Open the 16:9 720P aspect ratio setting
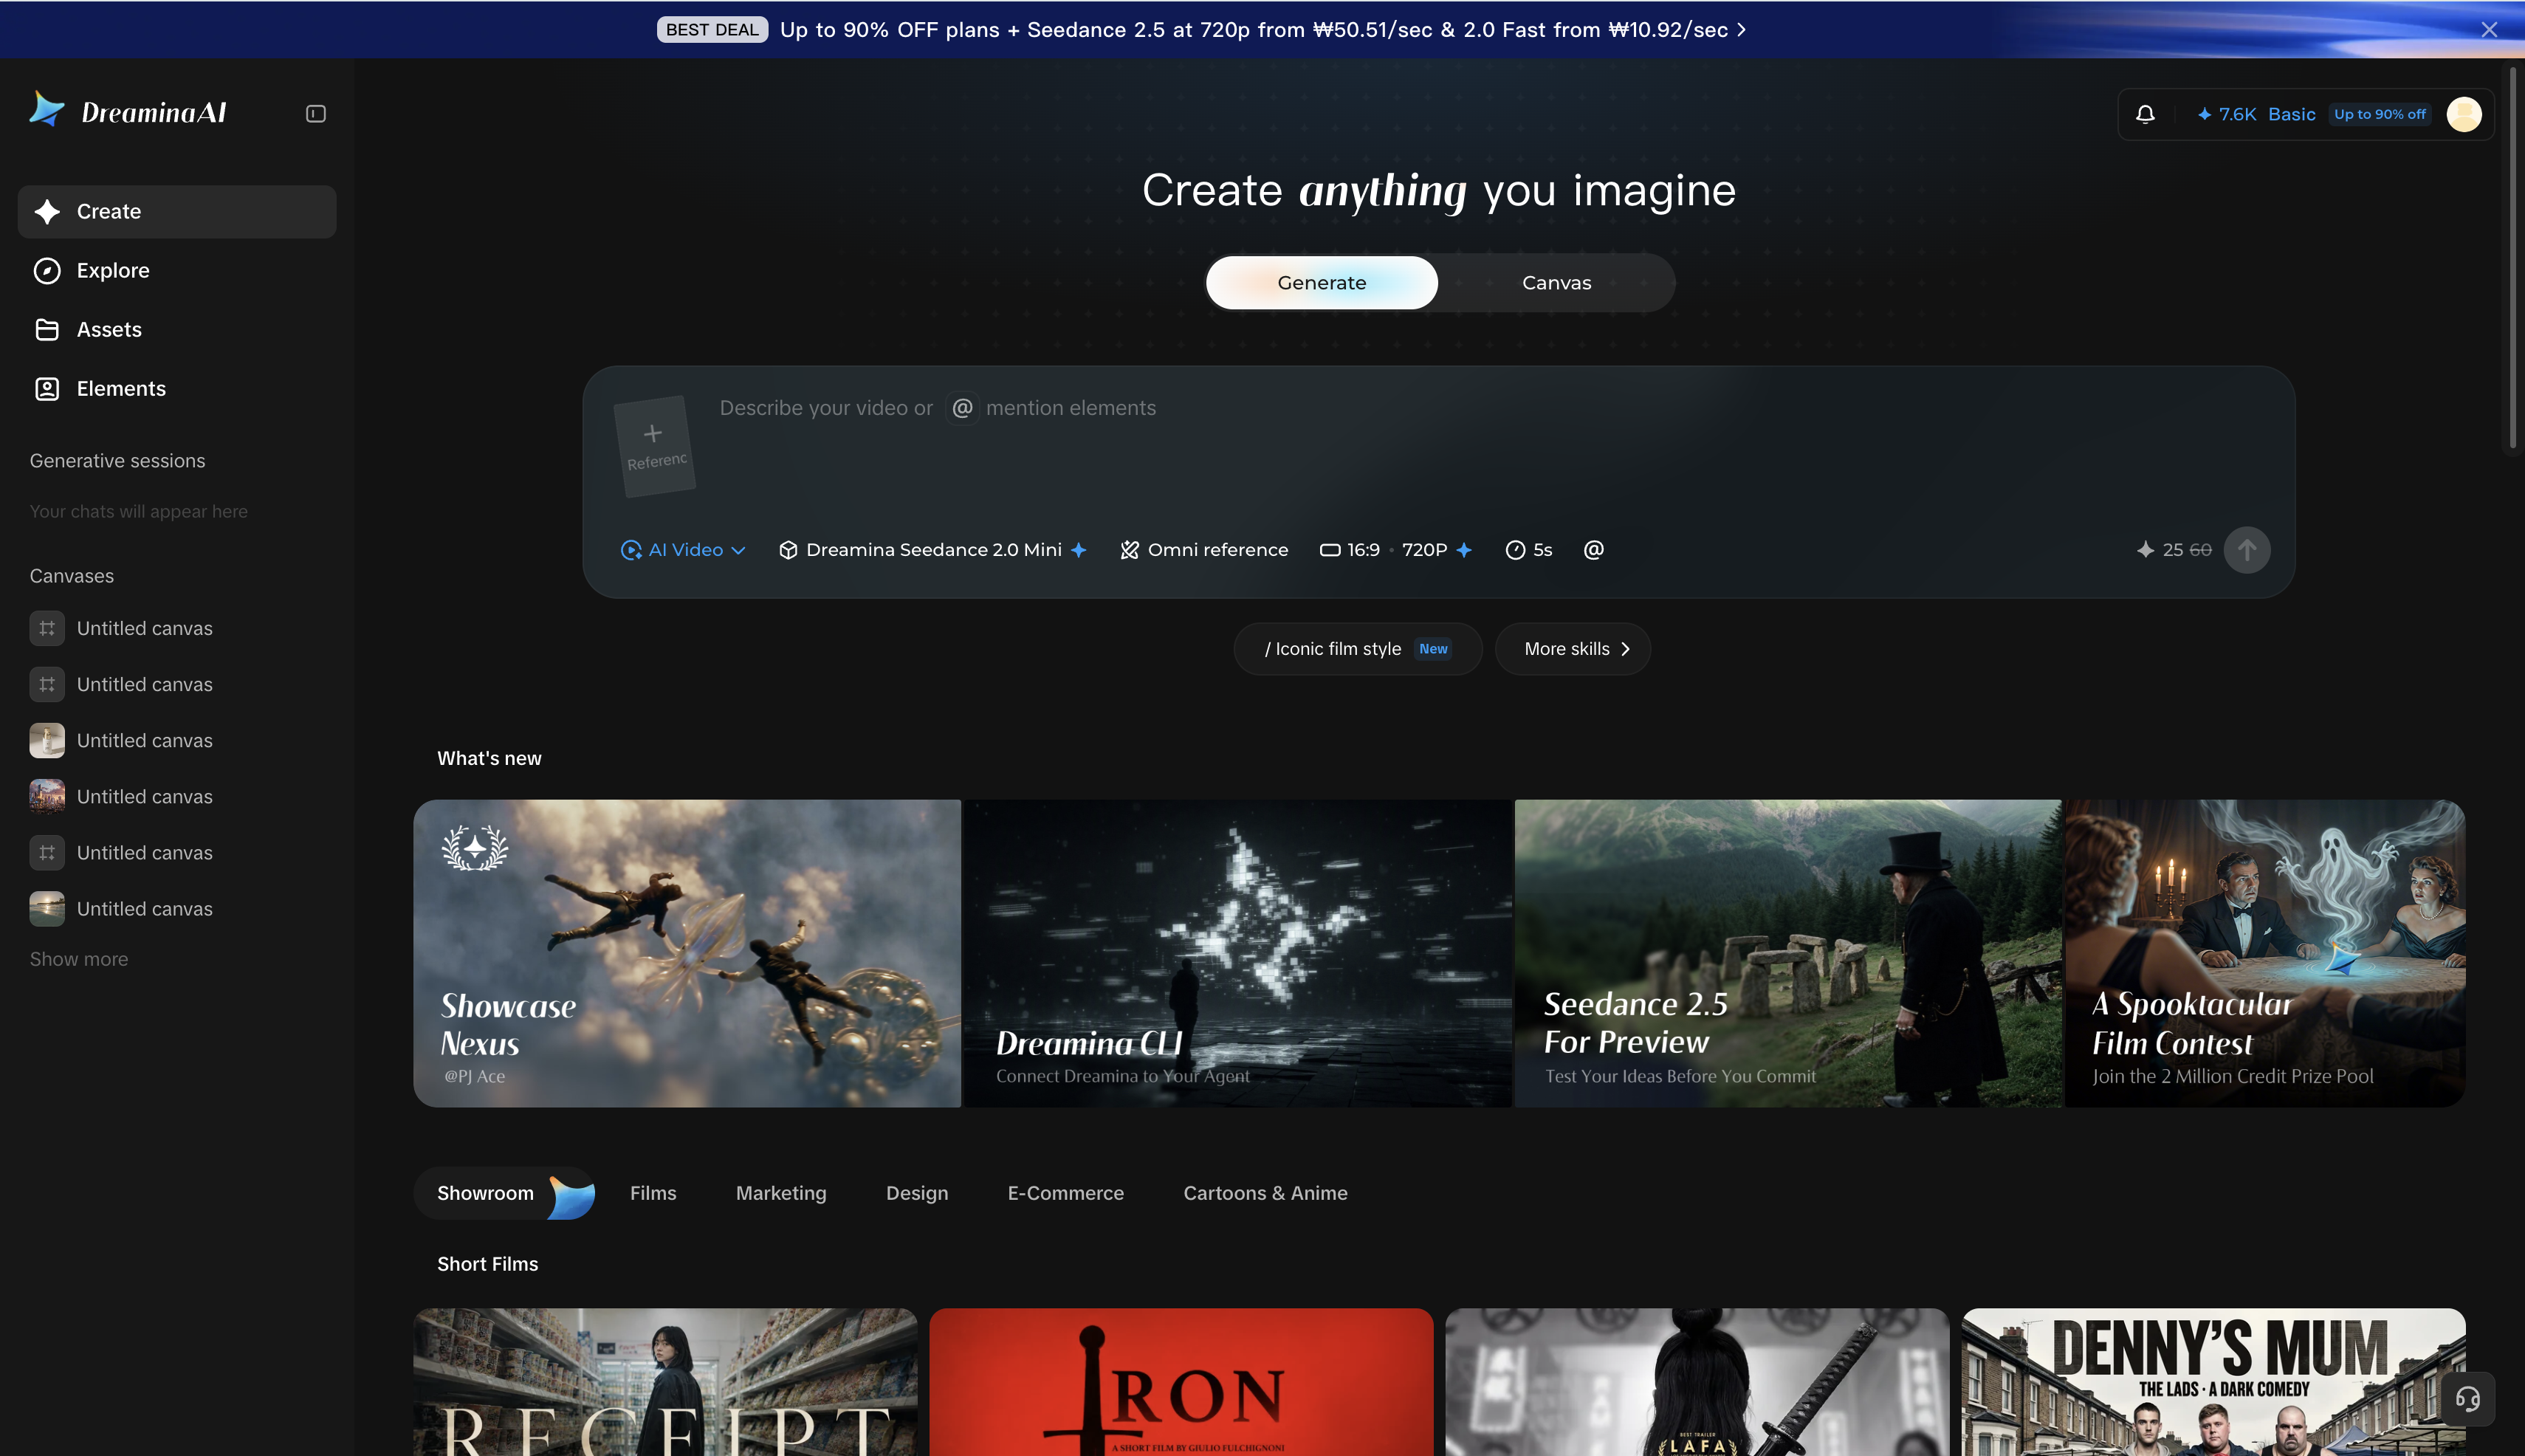This screenshot has height=1456, width=2525. pos(1396,550)
